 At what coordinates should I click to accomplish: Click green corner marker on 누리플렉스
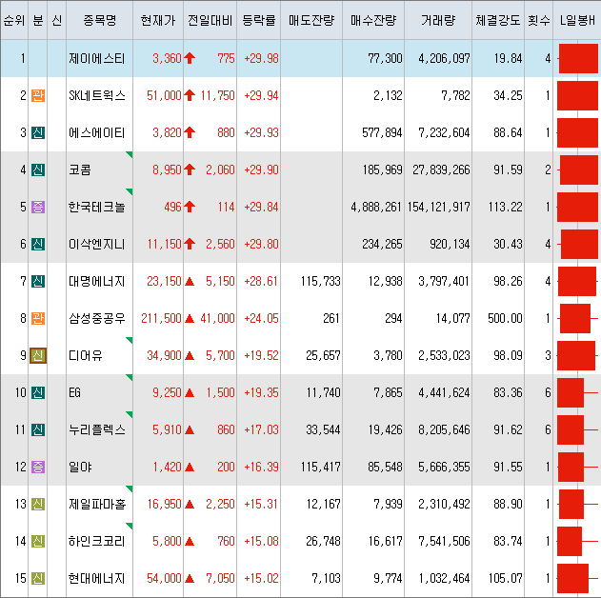tap(130, 414)
